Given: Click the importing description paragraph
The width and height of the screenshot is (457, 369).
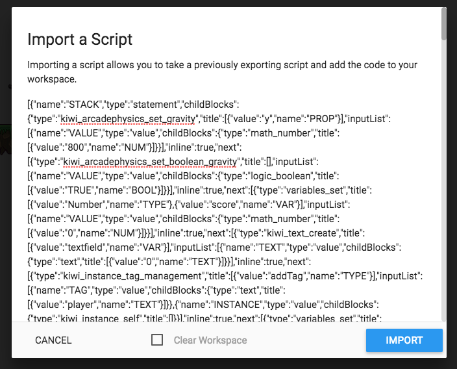Looking at the screenshot, I should click(x=222, y=72).
